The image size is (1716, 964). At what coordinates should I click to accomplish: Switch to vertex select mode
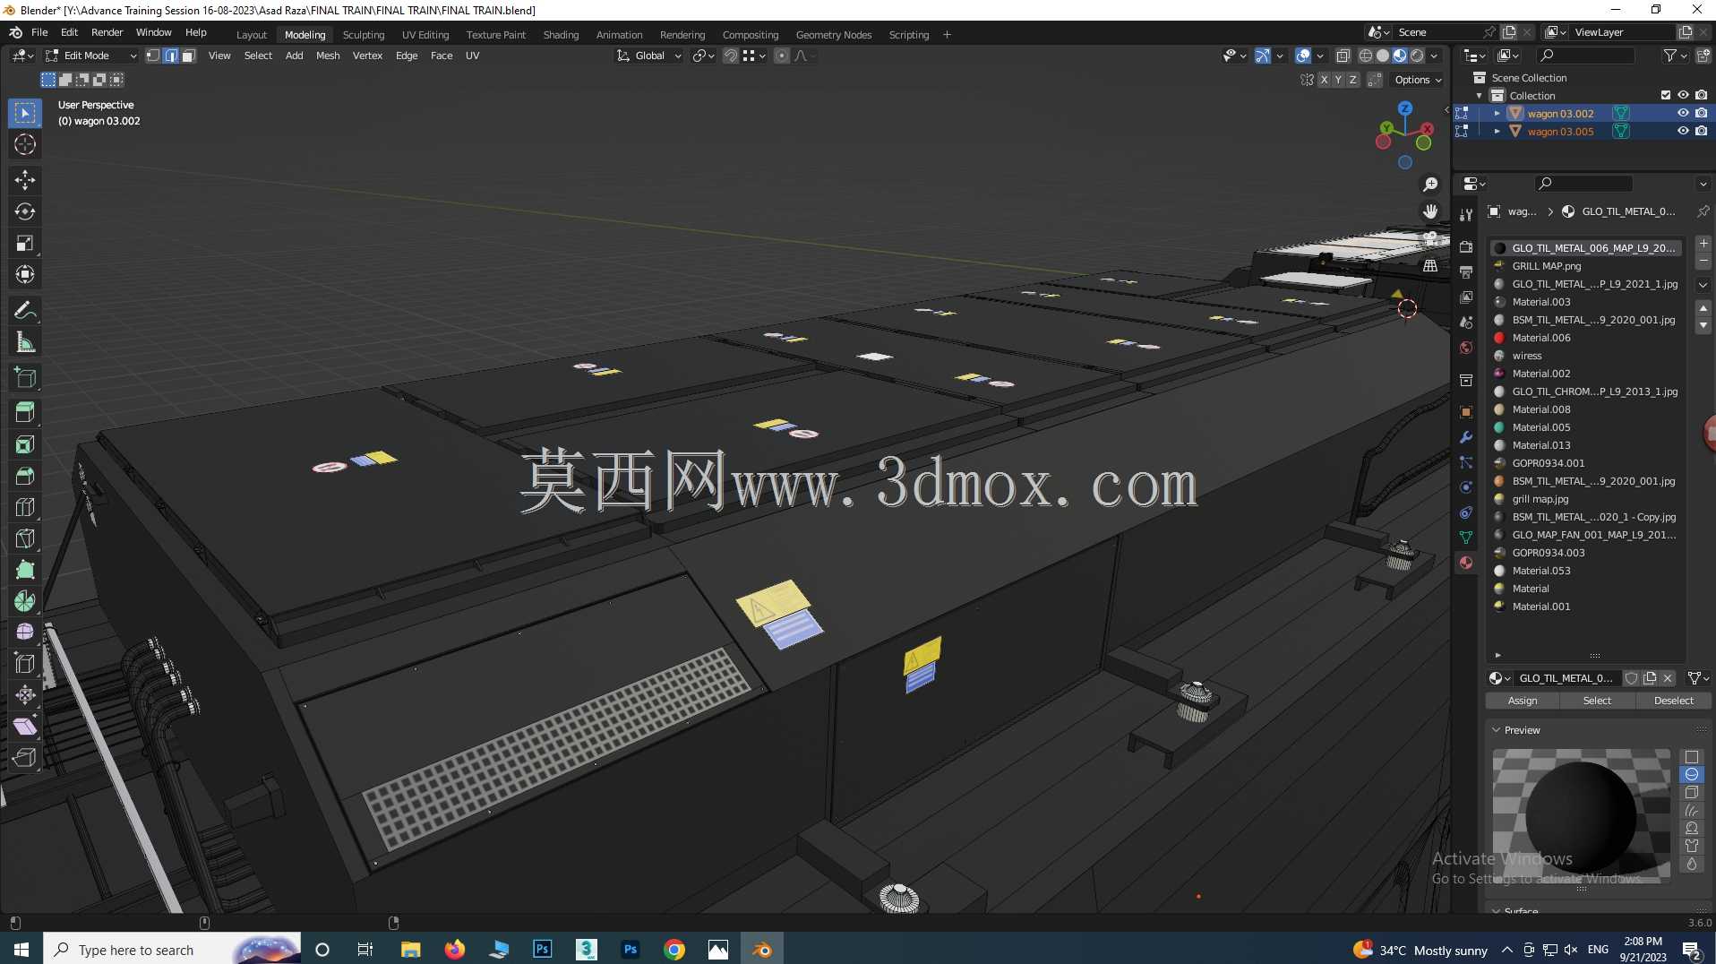coord(153,56)
